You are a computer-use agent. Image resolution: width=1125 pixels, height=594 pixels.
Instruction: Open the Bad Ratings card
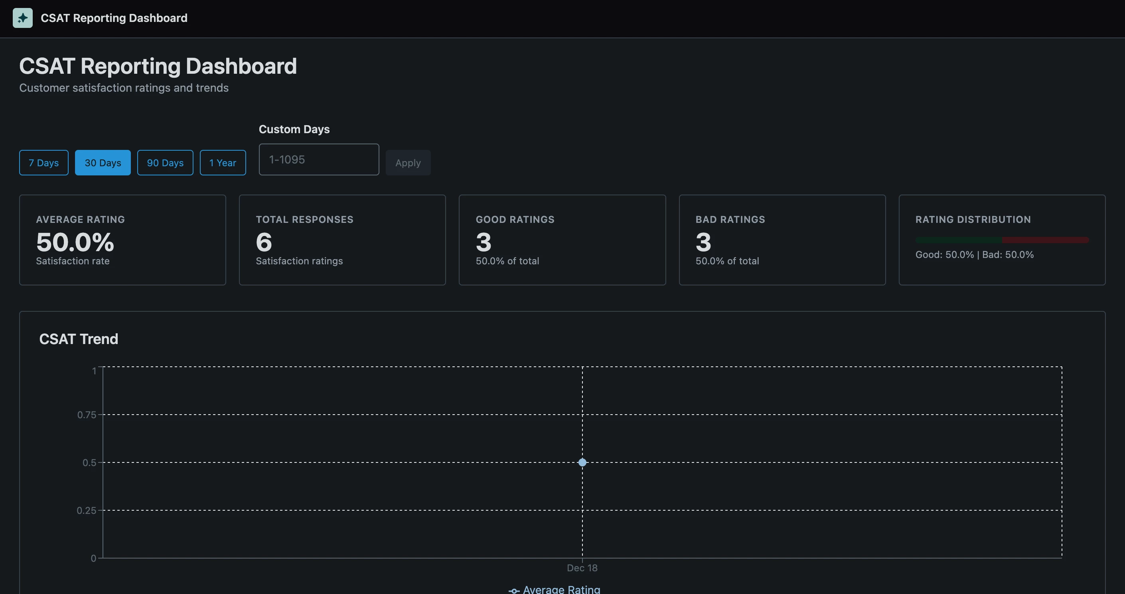tap(782, 240)
